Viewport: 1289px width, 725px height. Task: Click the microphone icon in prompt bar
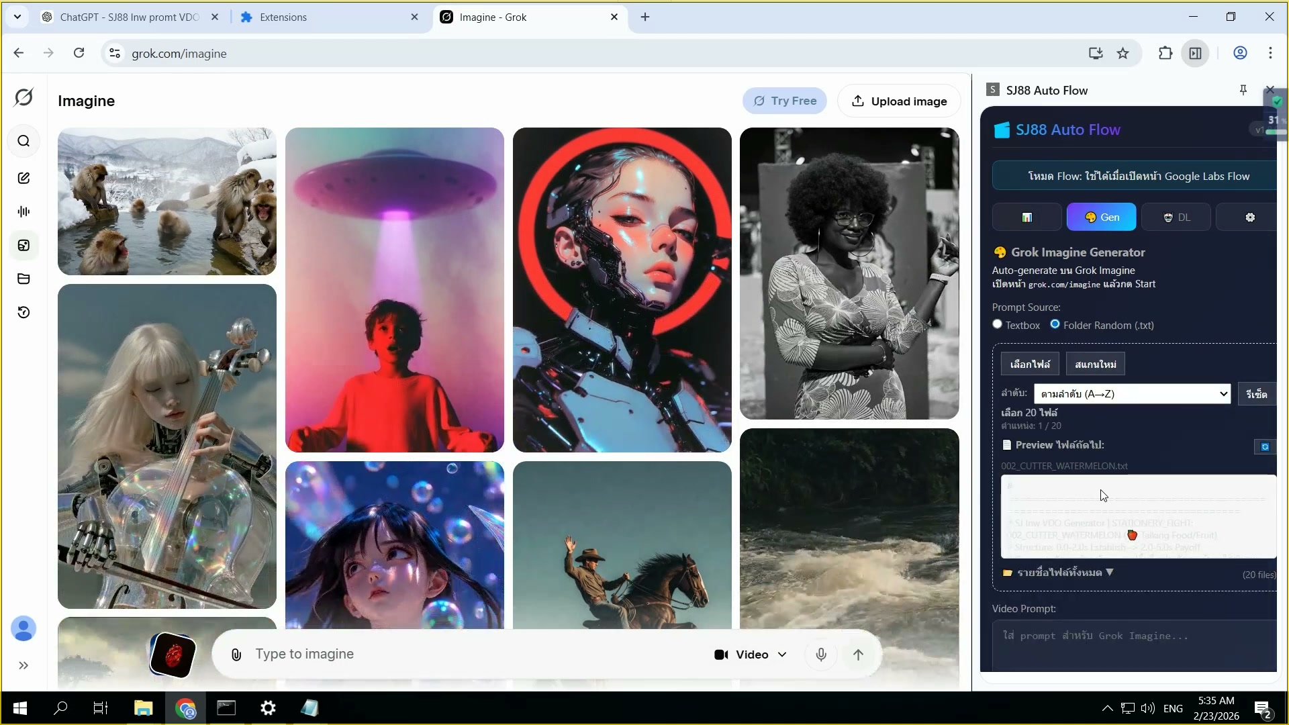[x=820, y=655]
